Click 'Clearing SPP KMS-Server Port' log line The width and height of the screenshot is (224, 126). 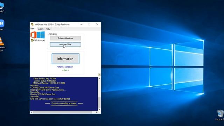[x=44, y=94]
